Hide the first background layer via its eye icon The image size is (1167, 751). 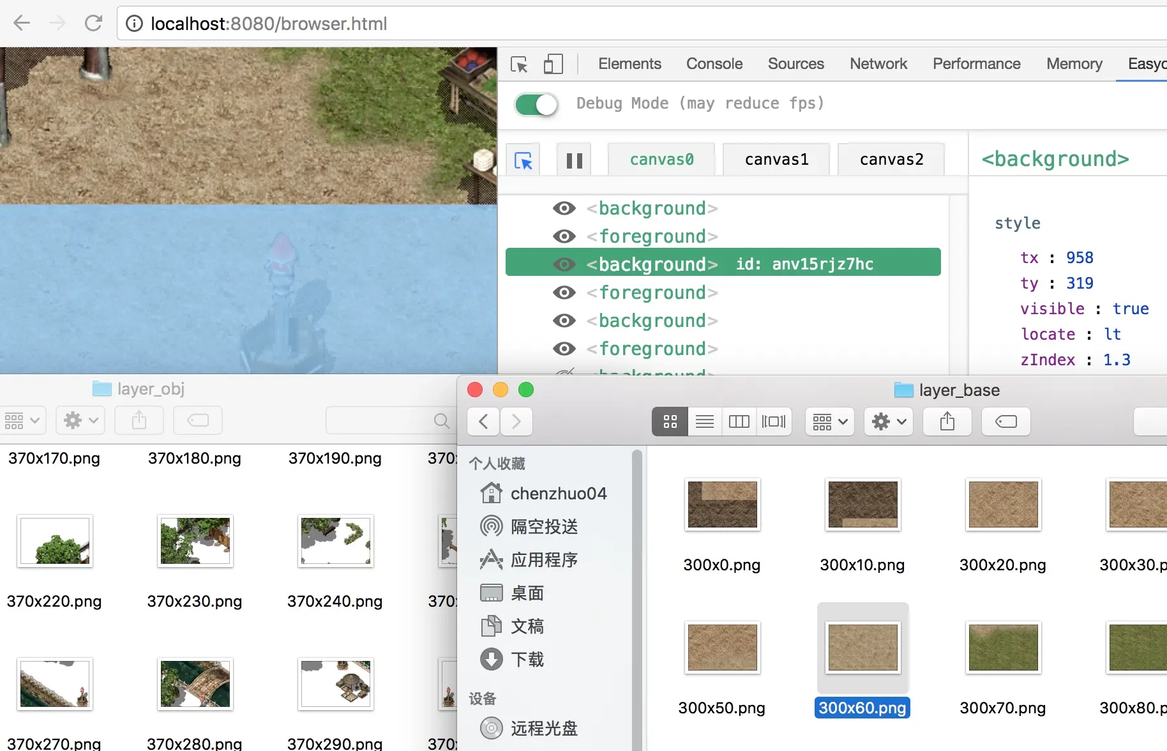[x=564, y=208]
